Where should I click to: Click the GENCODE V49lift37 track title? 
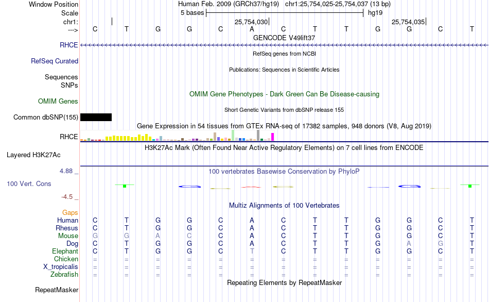tap(284, 38)
